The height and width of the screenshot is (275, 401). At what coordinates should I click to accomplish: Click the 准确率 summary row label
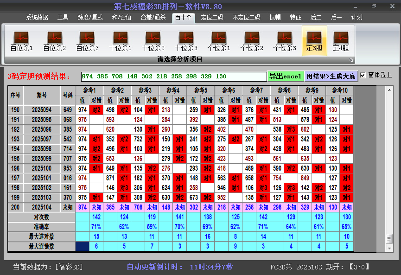[x=41, y=227]
